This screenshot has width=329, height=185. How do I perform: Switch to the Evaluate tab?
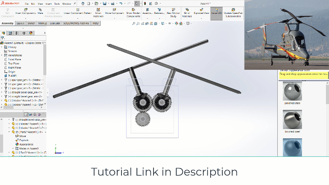tap(55, 23)
